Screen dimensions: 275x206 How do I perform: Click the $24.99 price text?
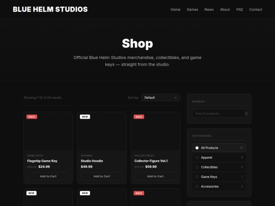pyautogui.click(x=44, y=167)
